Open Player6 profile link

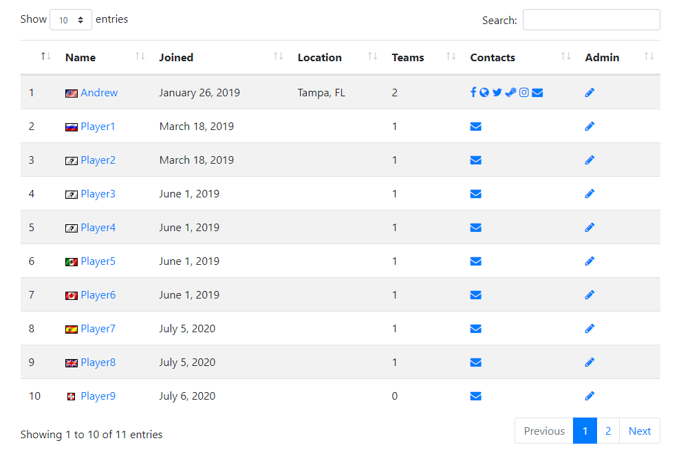pyautogui.click(x=98, y=295)
